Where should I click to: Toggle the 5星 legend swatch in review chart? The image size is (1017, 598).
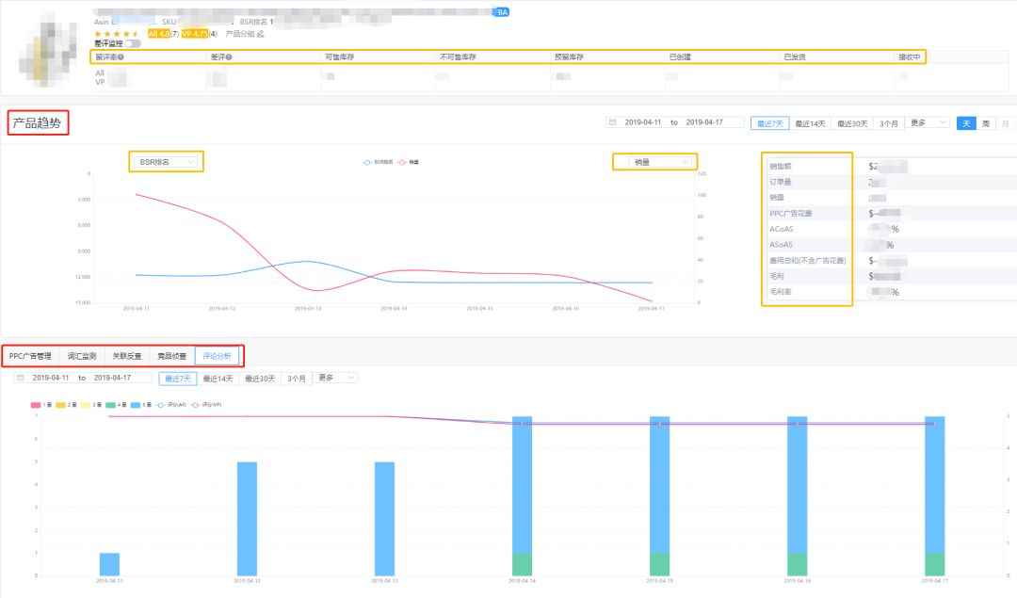point(136,404)
